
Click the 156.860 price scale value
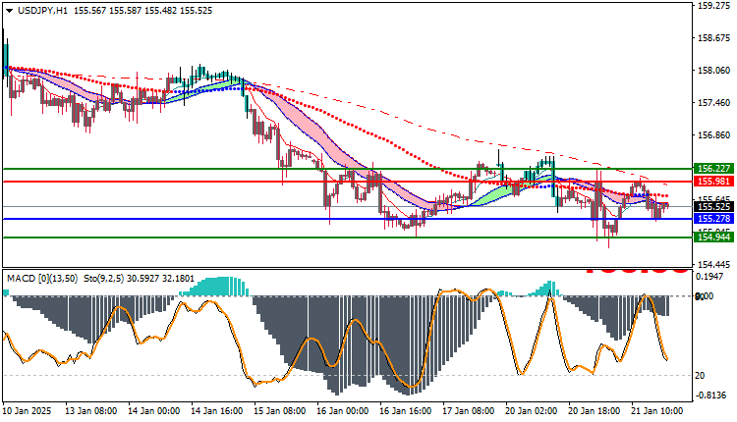pyautogui.click(x=714, y=135)
